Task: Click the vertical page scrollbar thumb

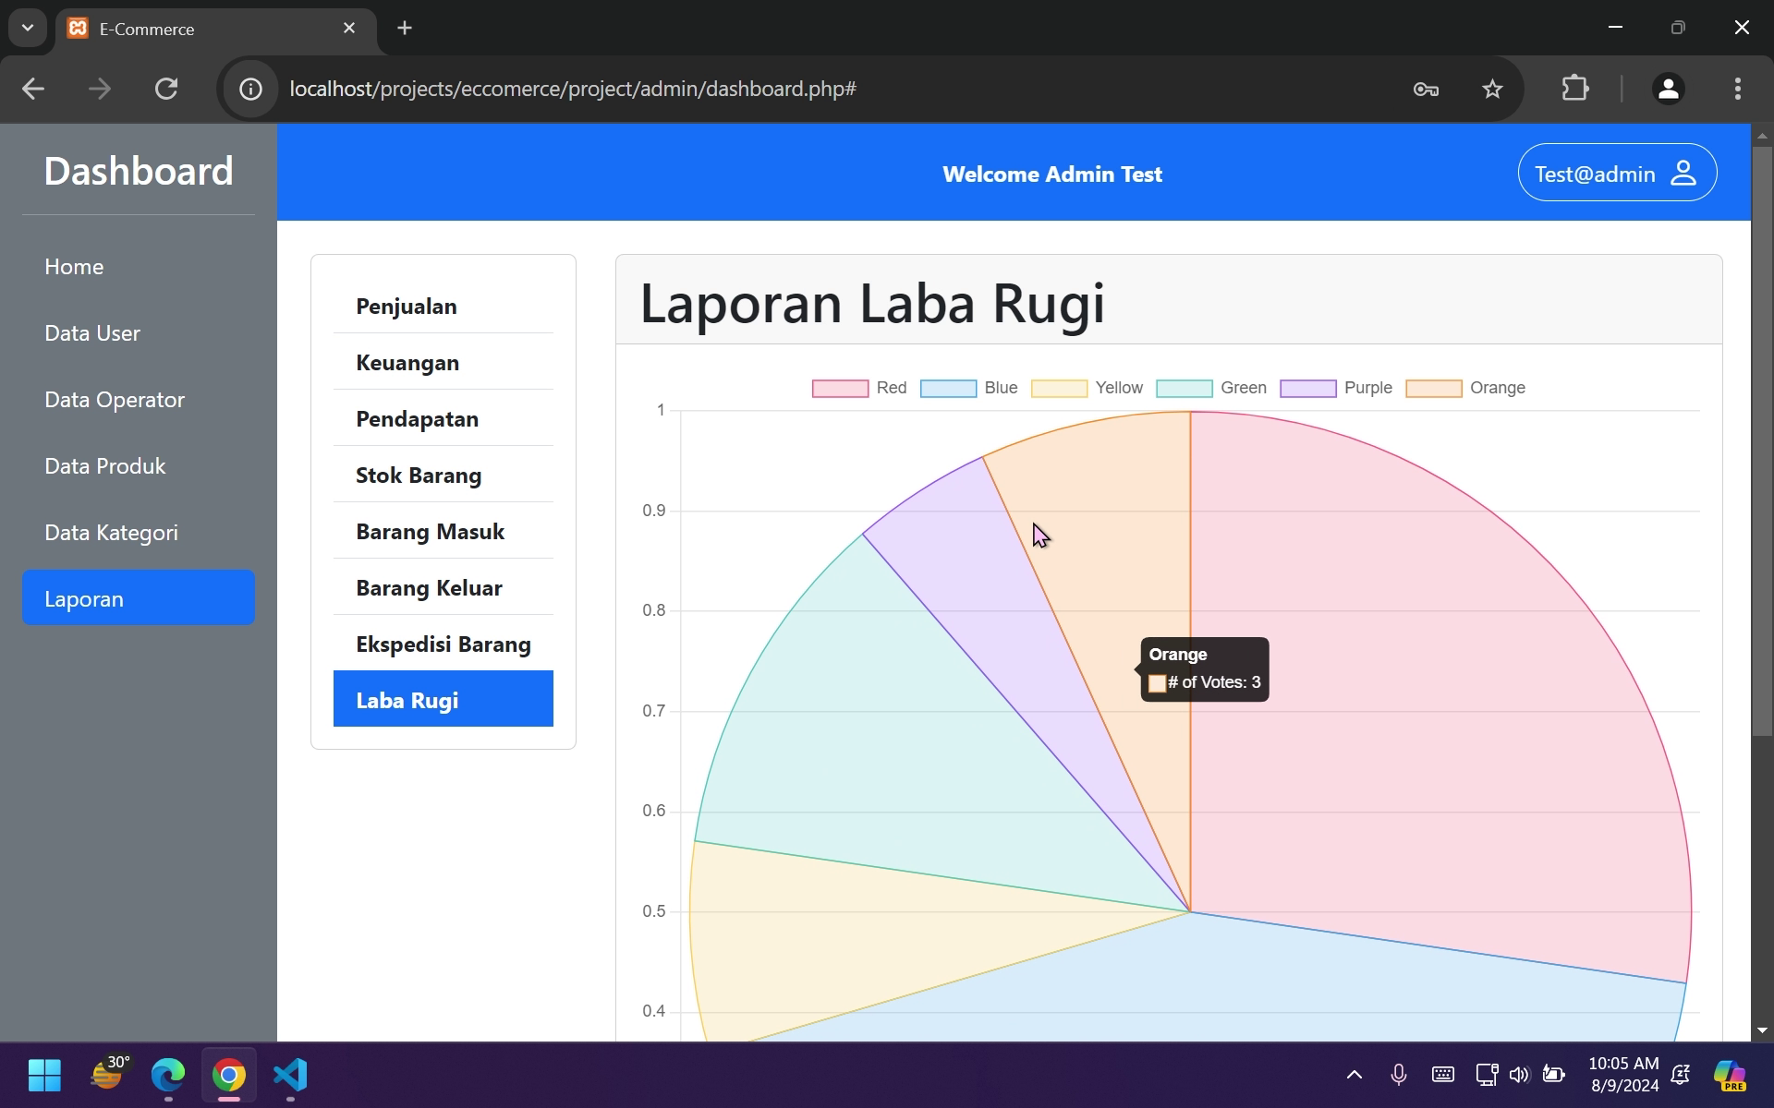Action: point(1762,440)
